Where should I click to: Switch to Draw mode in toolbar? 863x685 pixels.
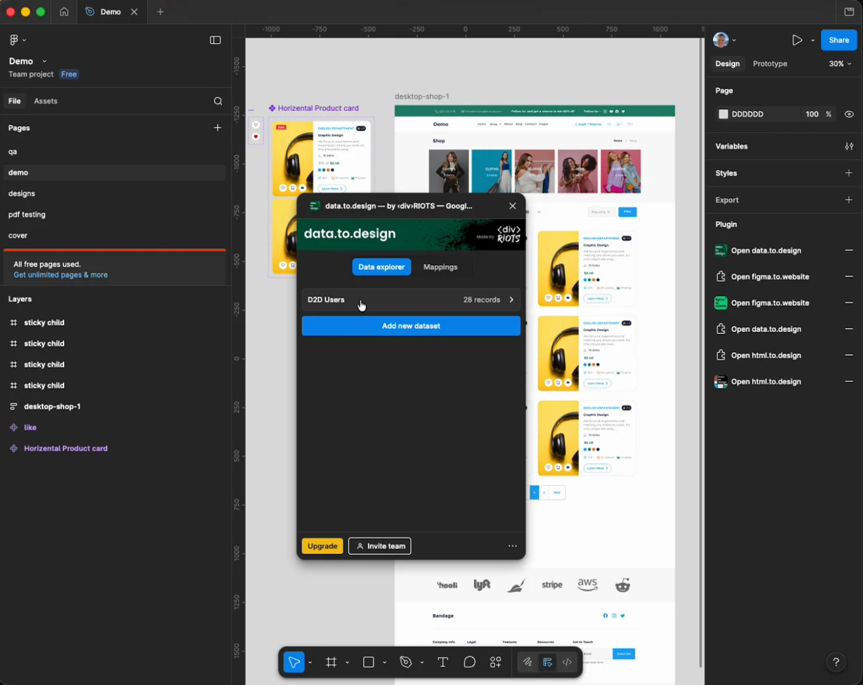[x=528, y=662]
